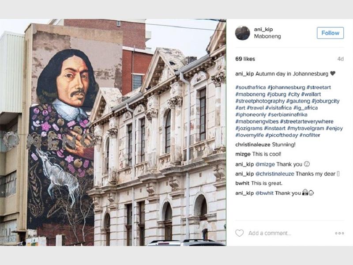Click the Add a comment field

pos(270,233)
